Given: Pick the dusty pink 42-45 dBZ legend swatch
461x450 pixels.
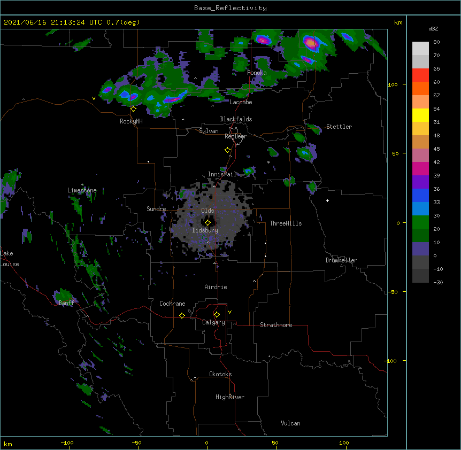Looking at the screenshot, I should [x=420, y=156].
